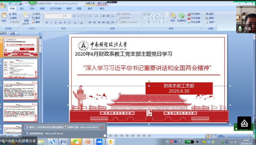The width and height of the screenshot is (256, 145).
Task: Switch to the Outline (大纲) pane tab
Action: coord(12,33)
